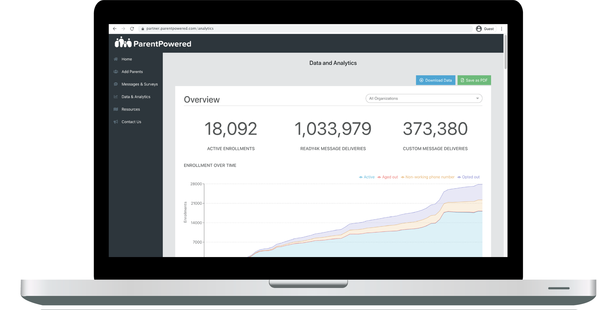Click the Home house icon in sidebar
Image resolution: width=612 pixels, height=310 pixels.
[116, 59]
